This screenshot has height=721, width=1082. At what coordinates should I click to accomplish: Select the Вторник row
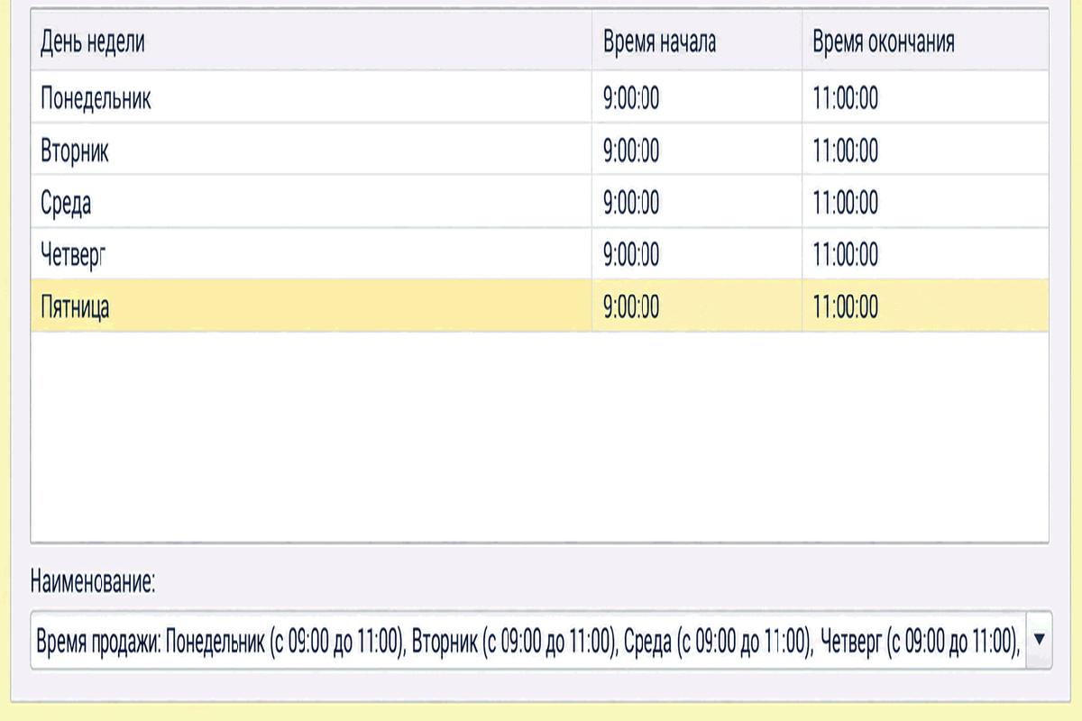[539, 150]
